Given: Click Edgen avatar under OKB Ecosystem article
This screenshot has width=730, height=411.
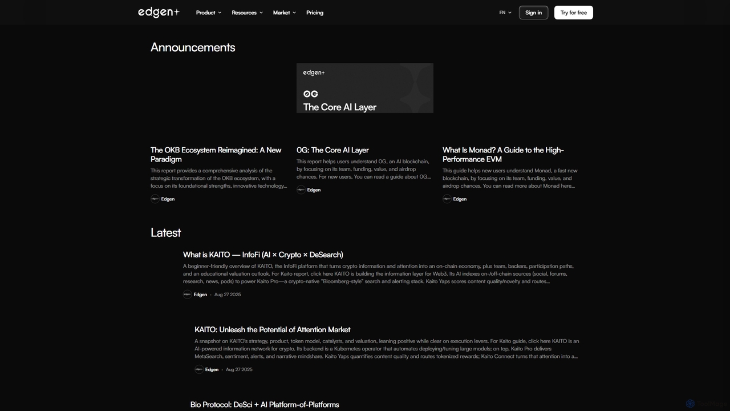Looking at the screenshot, I should pos(155,199).
